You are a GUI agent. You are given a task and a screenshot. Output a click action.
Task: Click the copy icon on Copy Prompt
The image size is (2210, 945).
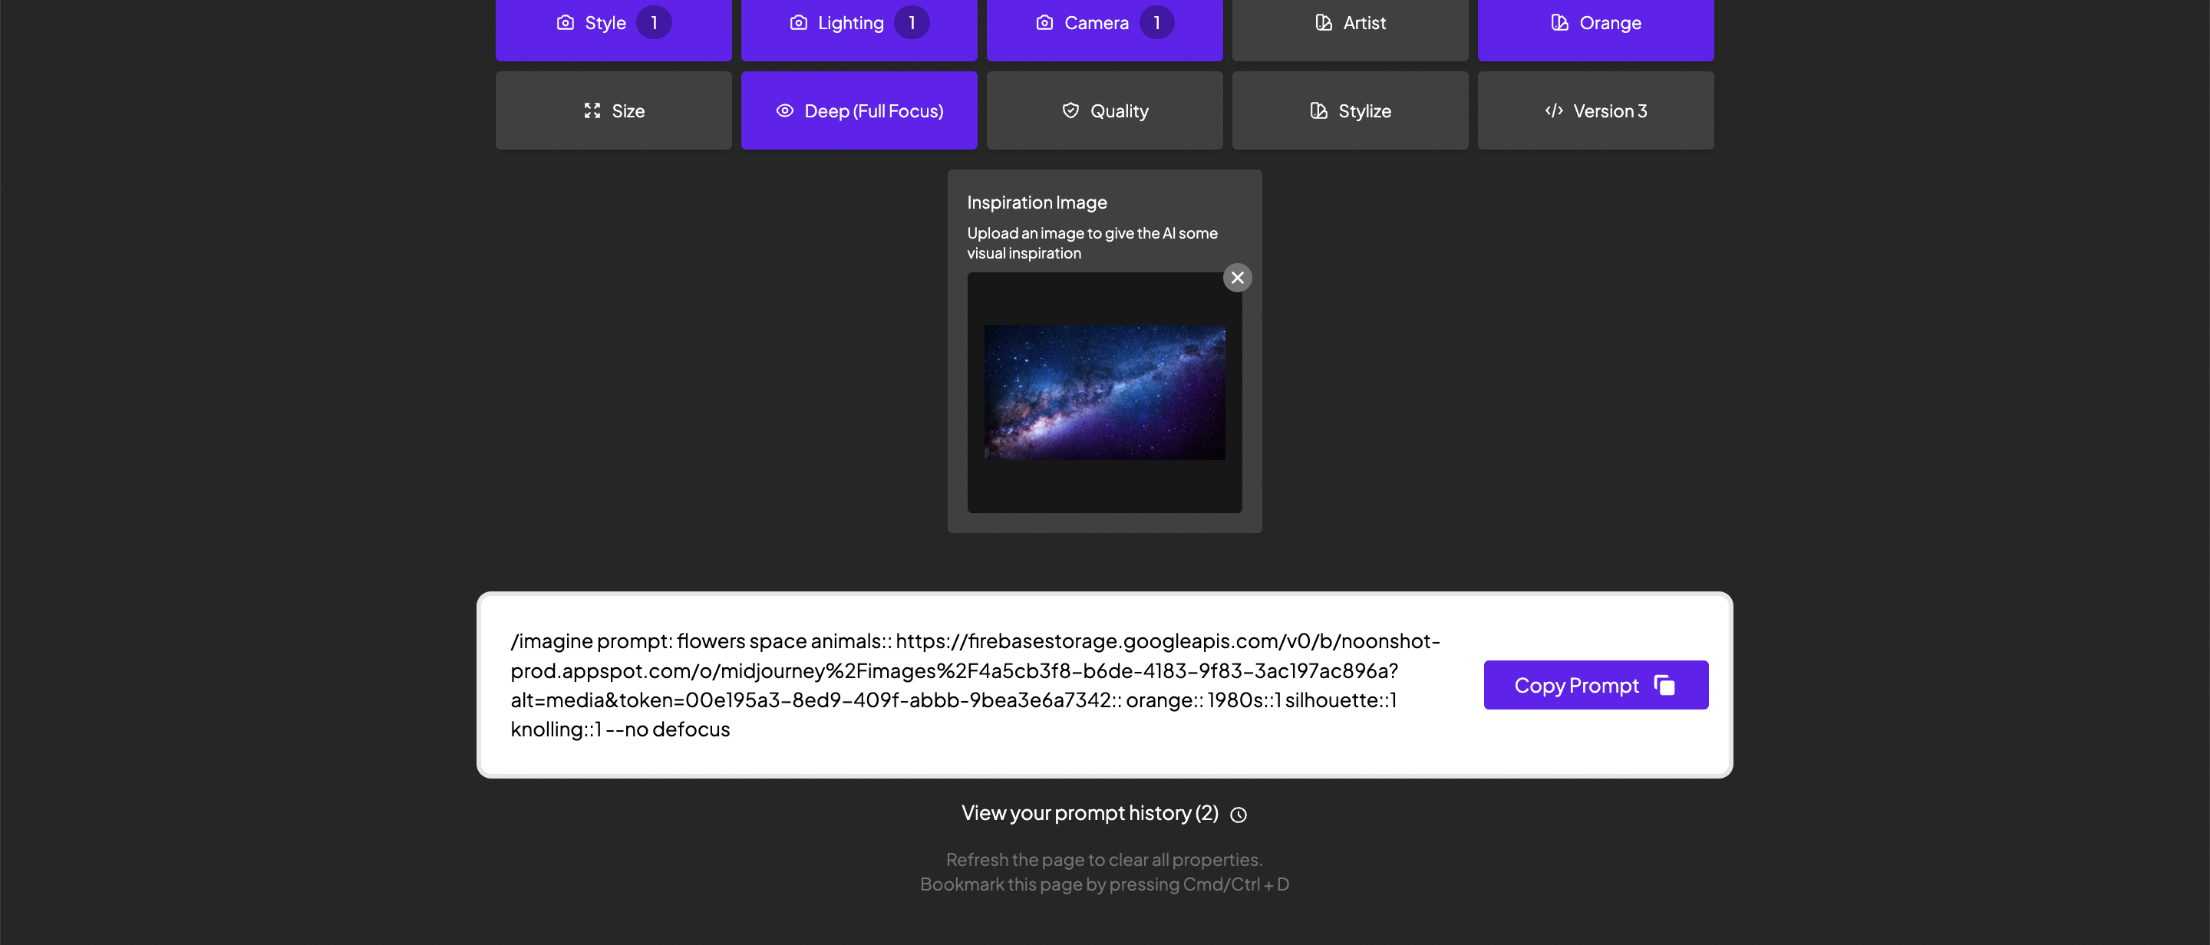pos(1664,685)
